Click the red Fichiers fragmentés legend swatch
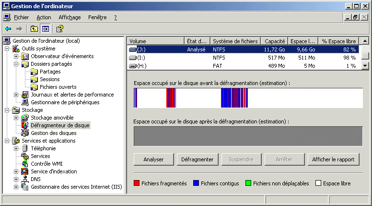The height and width of the screenshot is (206, 372). (x=137, y=183)
